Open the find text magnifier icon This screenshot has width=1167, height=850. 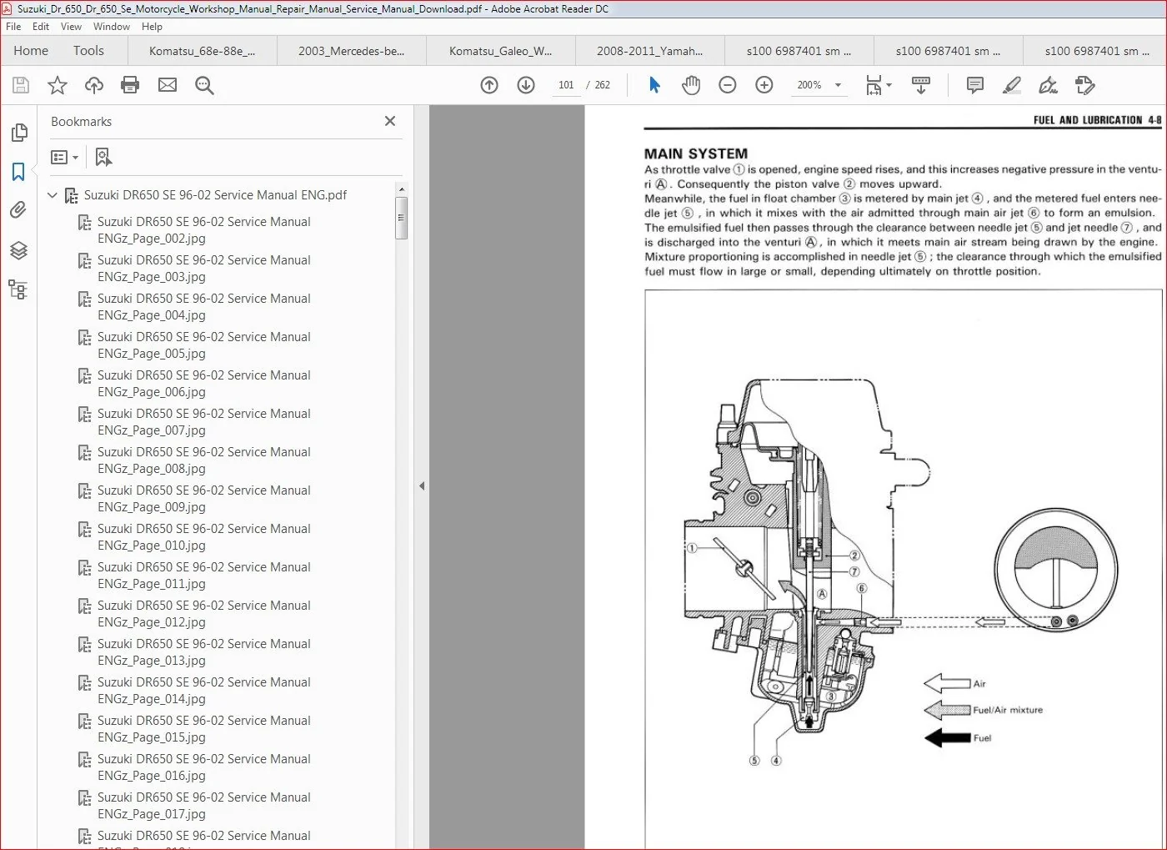[204, 85]
